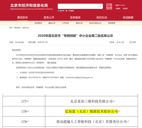This screenshot has height=128, width=142.
Task: Click the printer icon next to 打印
Action: [x=130, y=42]
